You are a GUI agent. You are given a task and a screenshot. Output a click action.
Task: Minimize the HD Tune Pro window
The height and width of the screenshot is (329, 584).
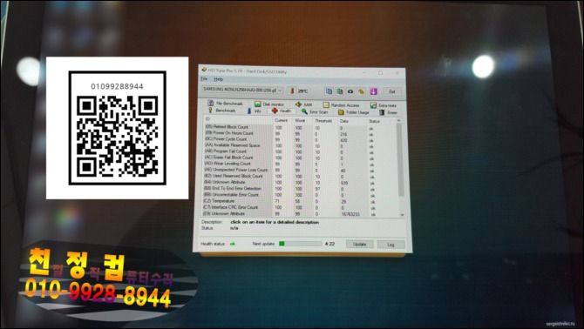click(363, 72)
